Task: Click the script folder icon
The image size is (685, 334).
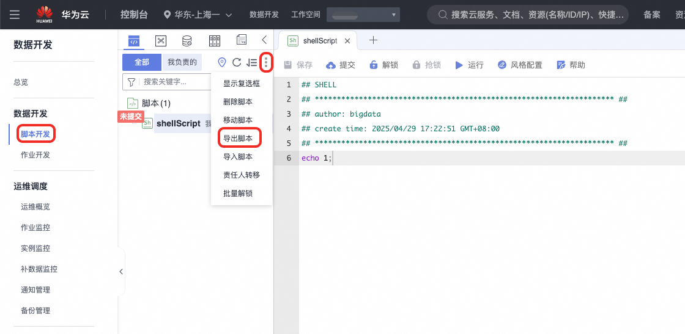Action: [132, 103]
